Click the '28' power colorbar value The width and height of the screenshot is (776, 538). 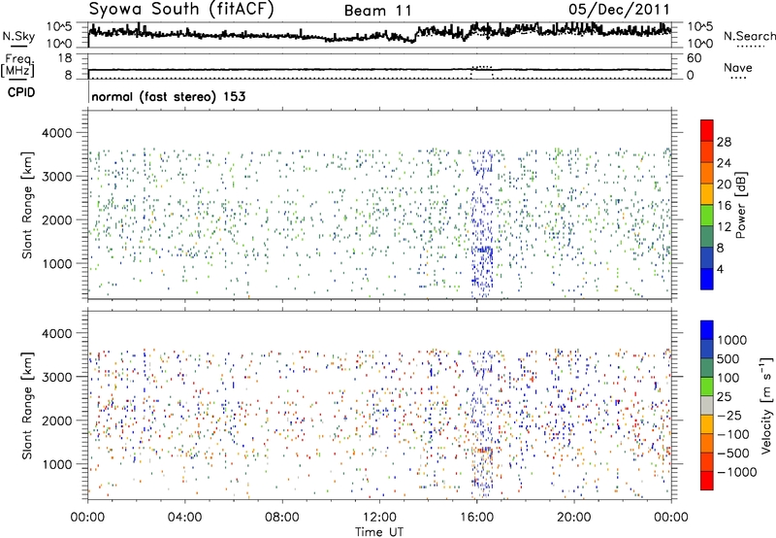tap(724, 142)
